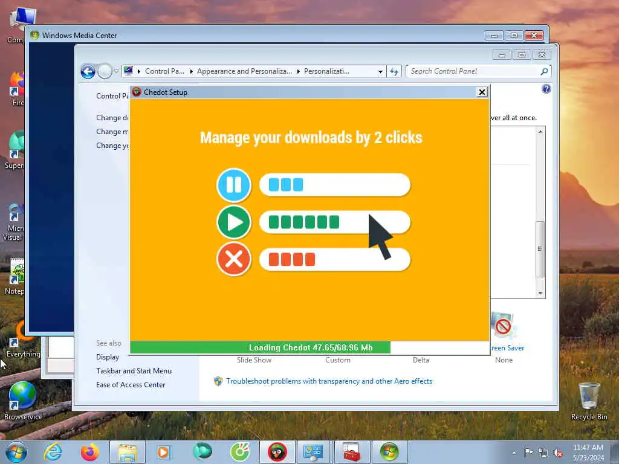Click the blue download progress bar

[335, 185]
